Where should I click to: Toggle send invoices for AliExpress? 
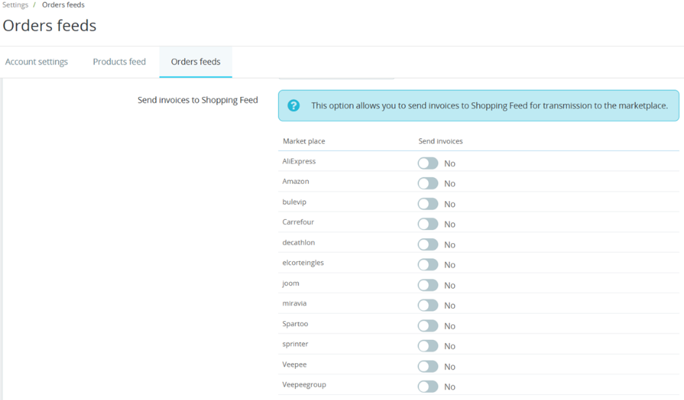click(x=427, y=163)
